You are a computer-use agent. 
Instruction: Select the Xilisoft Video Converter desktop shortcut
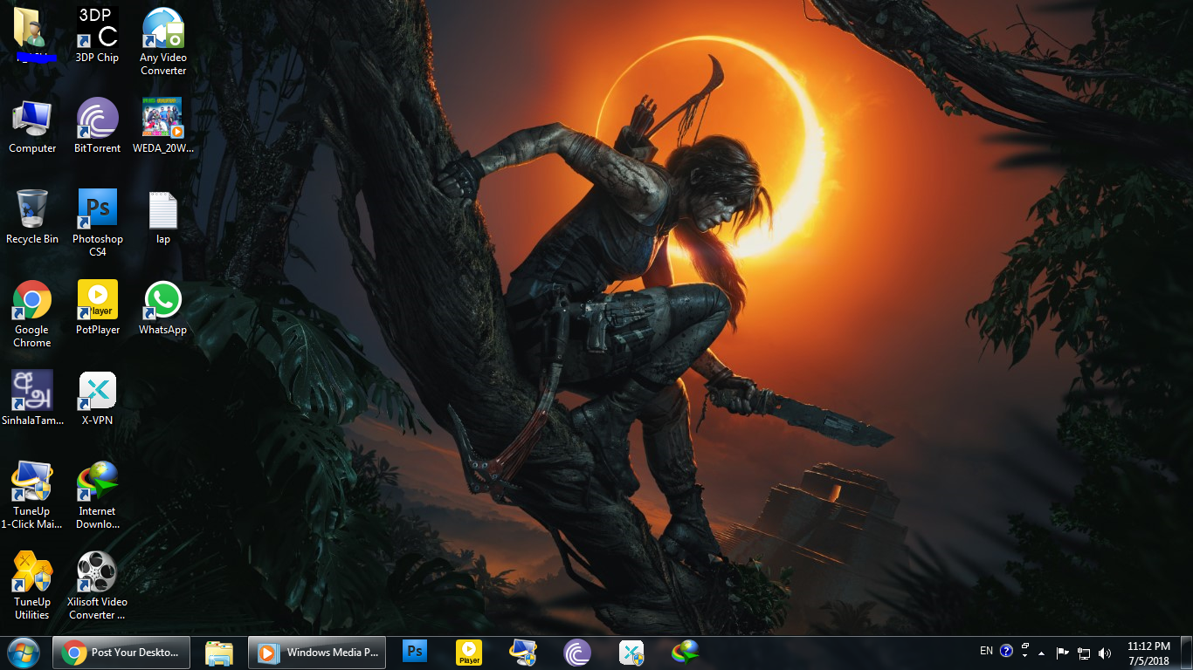point(97,585)
